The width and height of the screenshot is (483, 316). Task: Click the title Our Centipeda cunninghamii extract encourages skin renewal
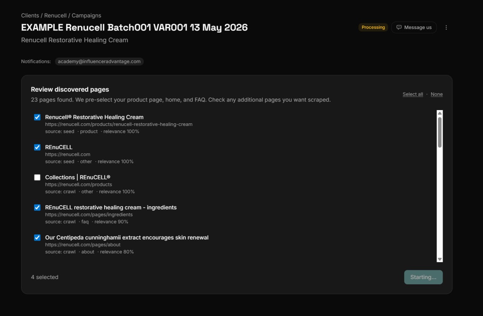tap(127, 238)
